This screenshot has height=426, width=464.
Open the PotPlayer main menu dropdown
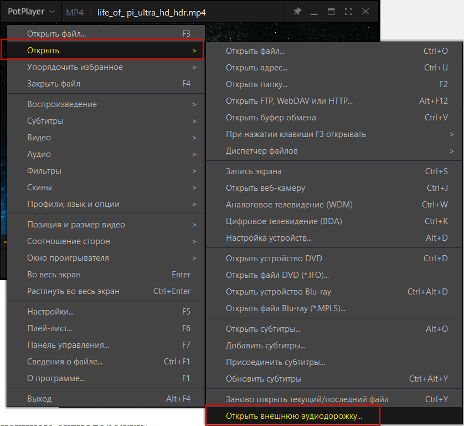[31, 12]
